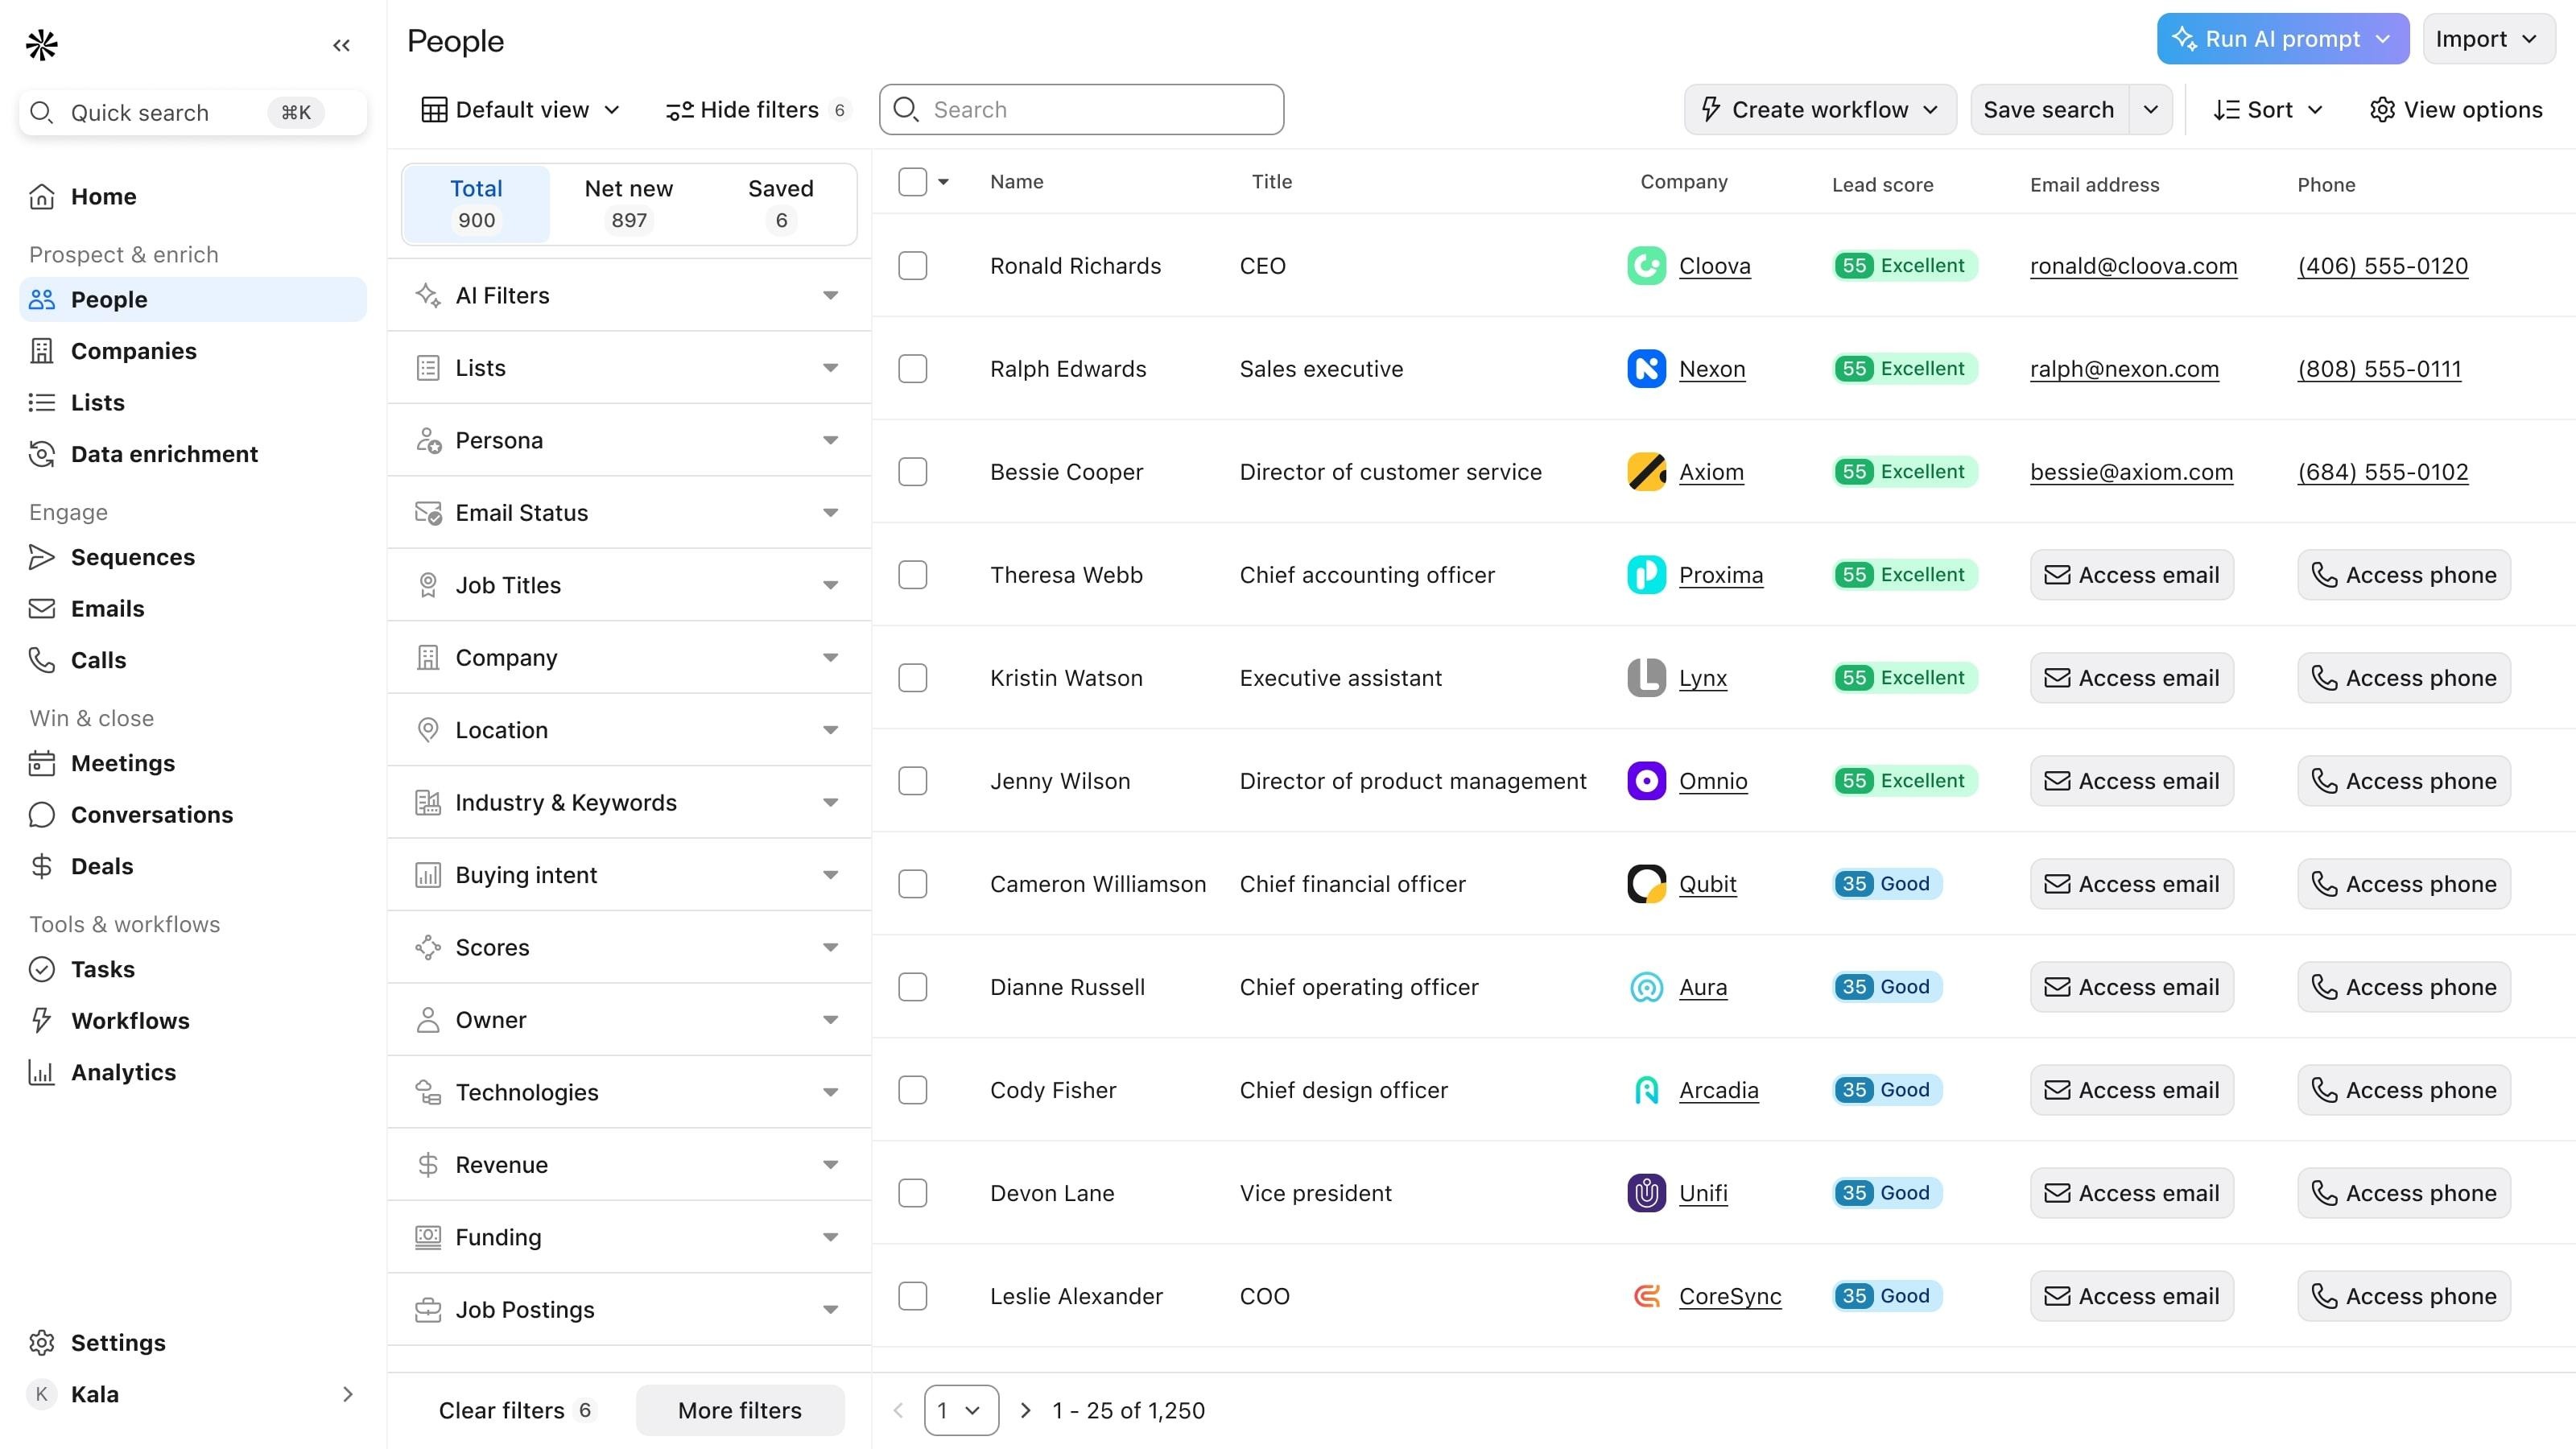Open ronald@cloova.com email link
This screenshot has height=1449, width=2576.
point(2133,266)
